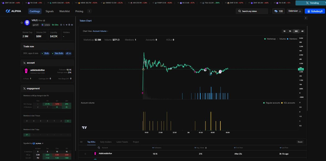Switch to the All accounts tab
Screen dimensions: 326x161
(81, 142)
